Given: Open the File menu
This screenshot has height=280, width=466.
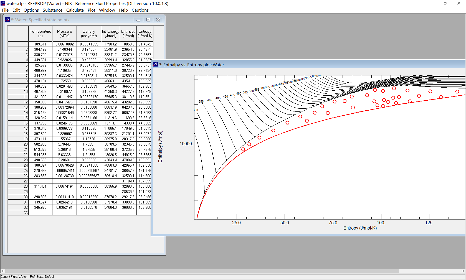Looking at the screenshot, I should (x=5, y=10).
